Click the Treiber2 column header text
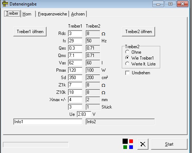192x153 pixels. point(93,26)
